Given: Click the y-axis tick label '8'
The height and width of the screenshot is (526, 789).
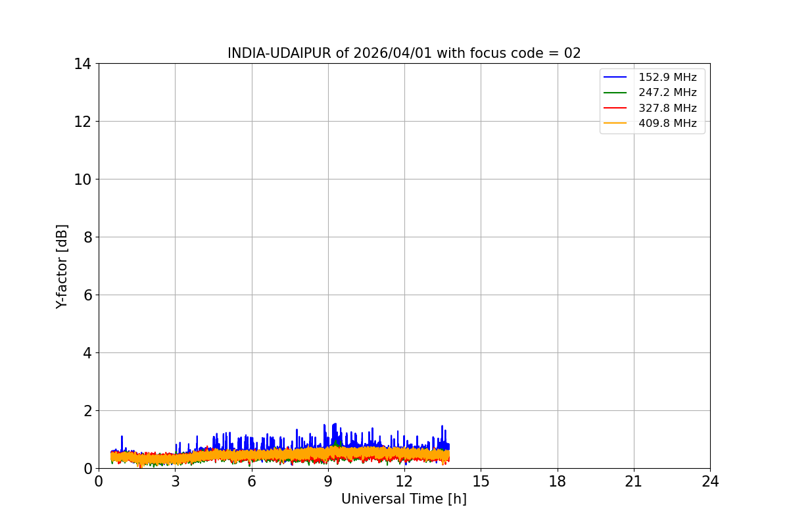Looking at the screenshot, I should 87,237.
